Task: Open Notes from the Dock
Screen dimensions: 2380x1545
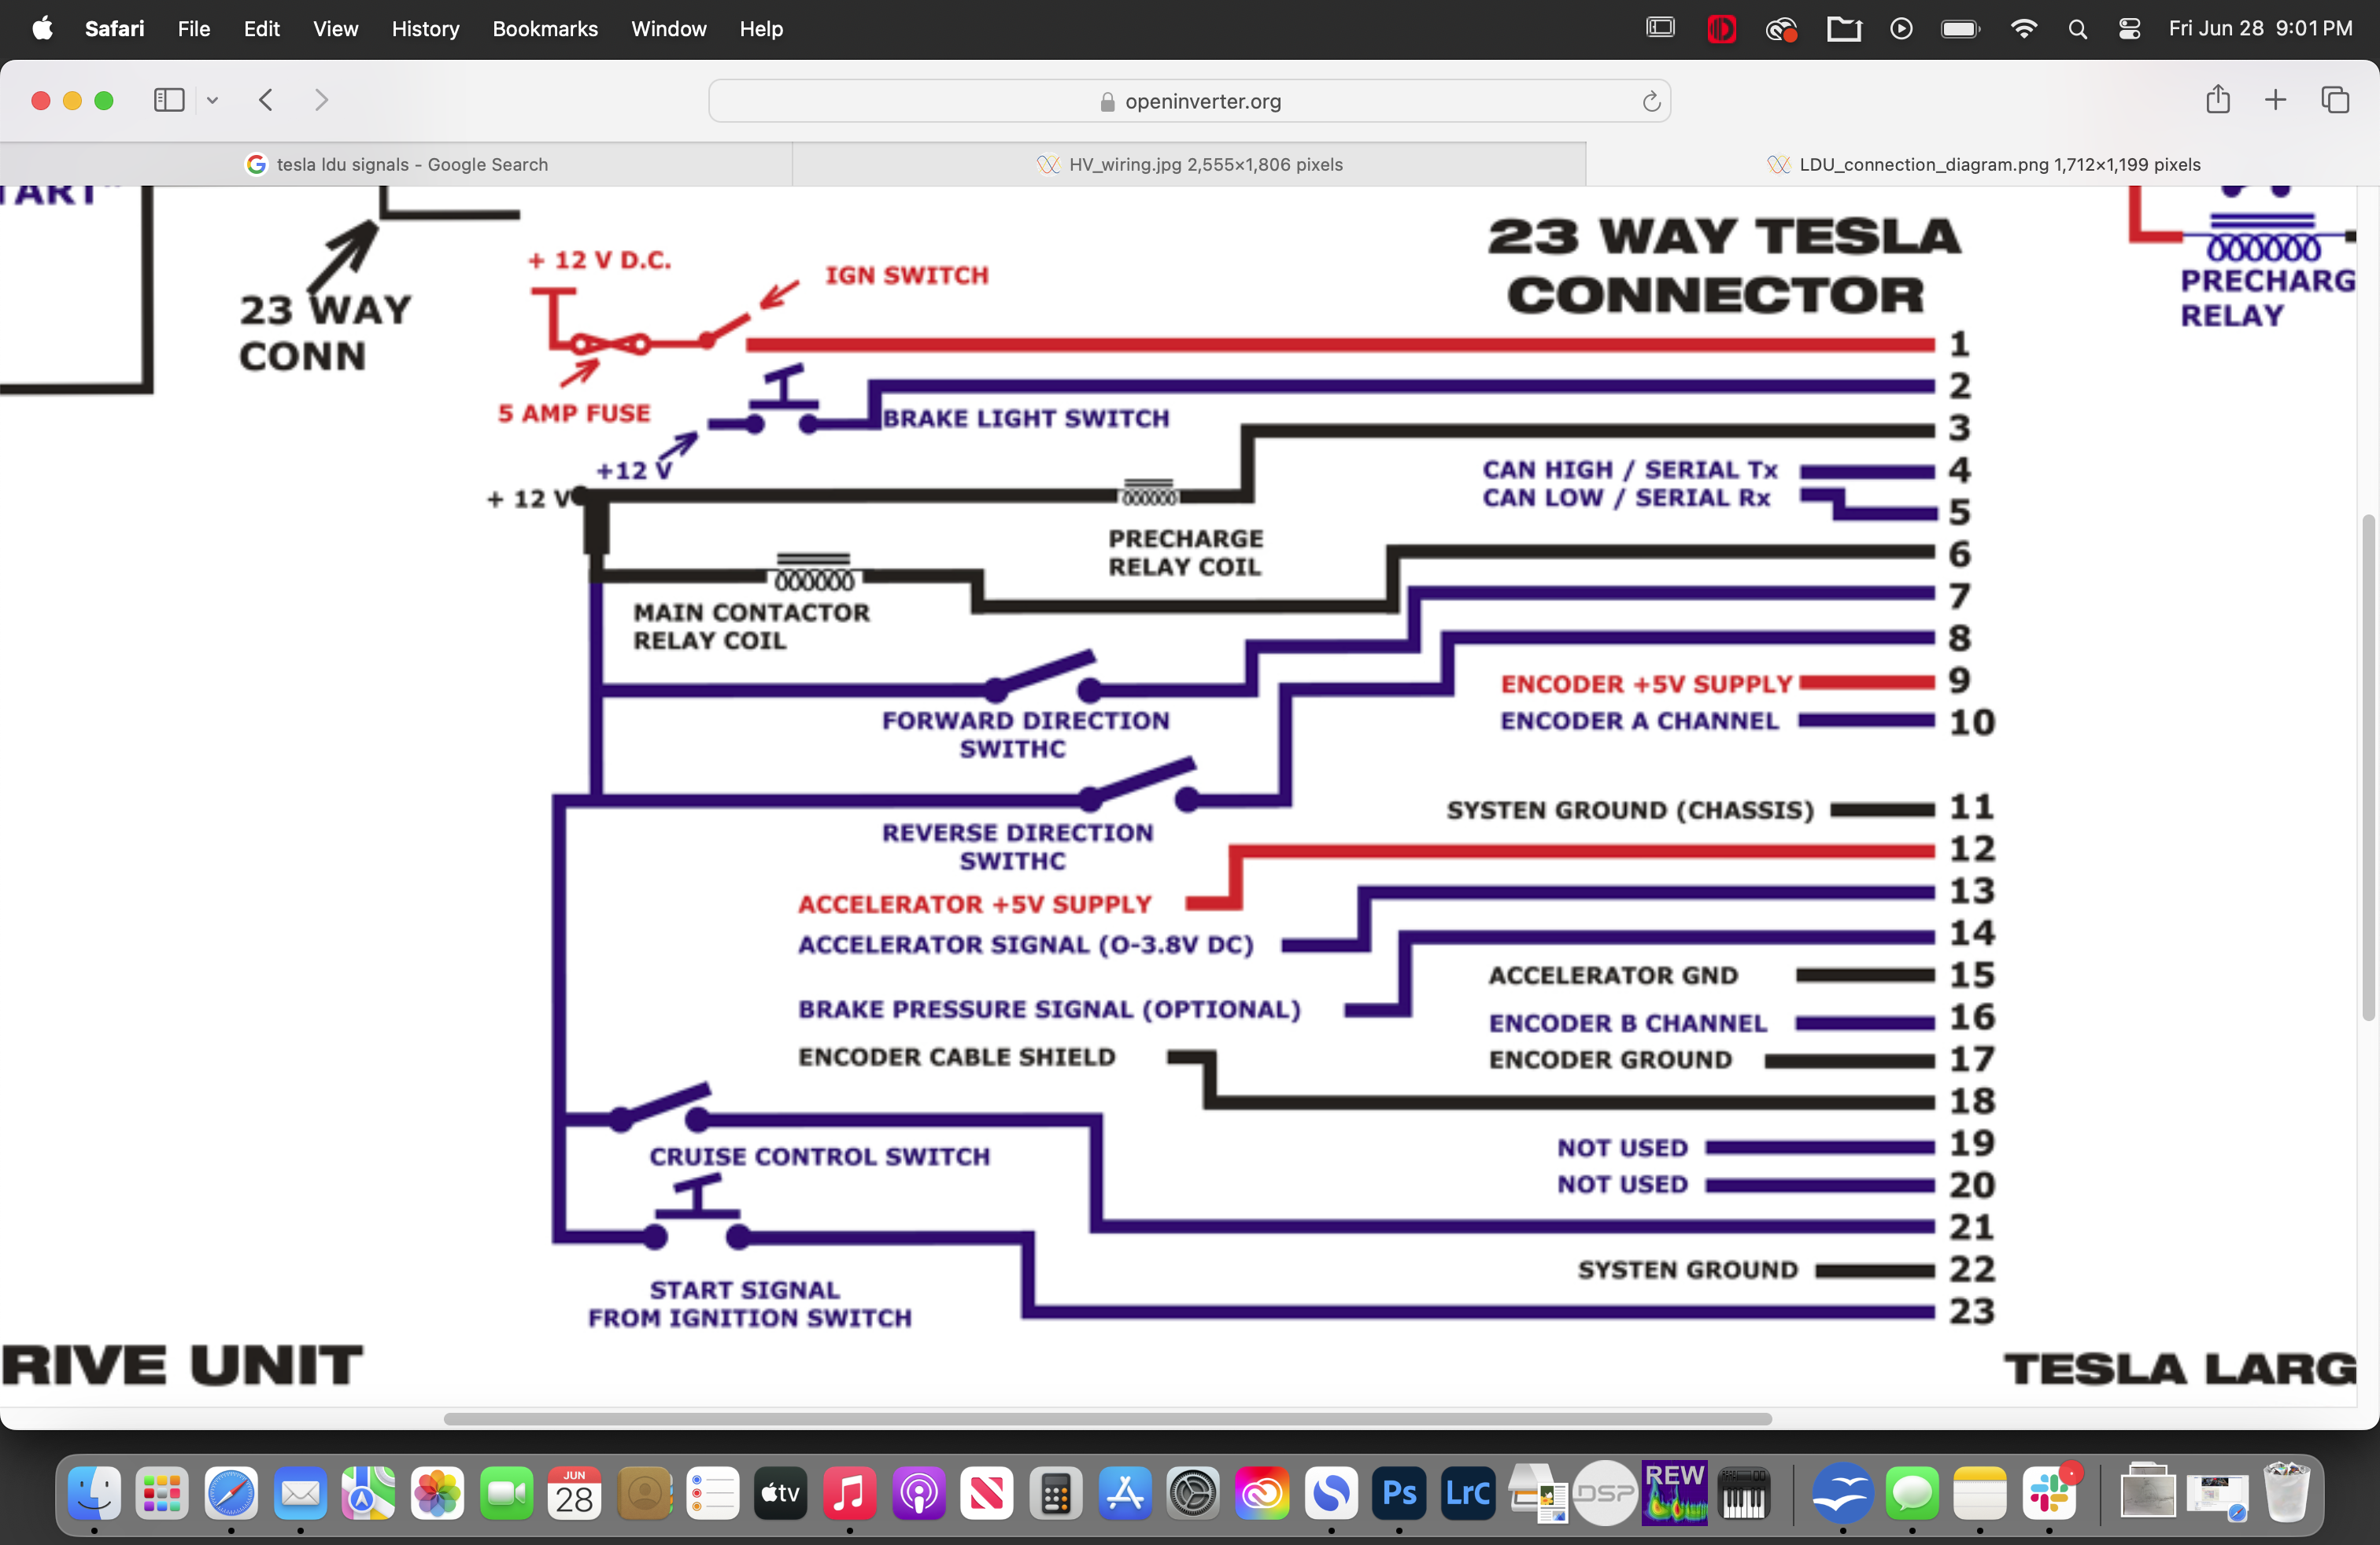Action: pyautogui.click(x=1980, y=1493)
